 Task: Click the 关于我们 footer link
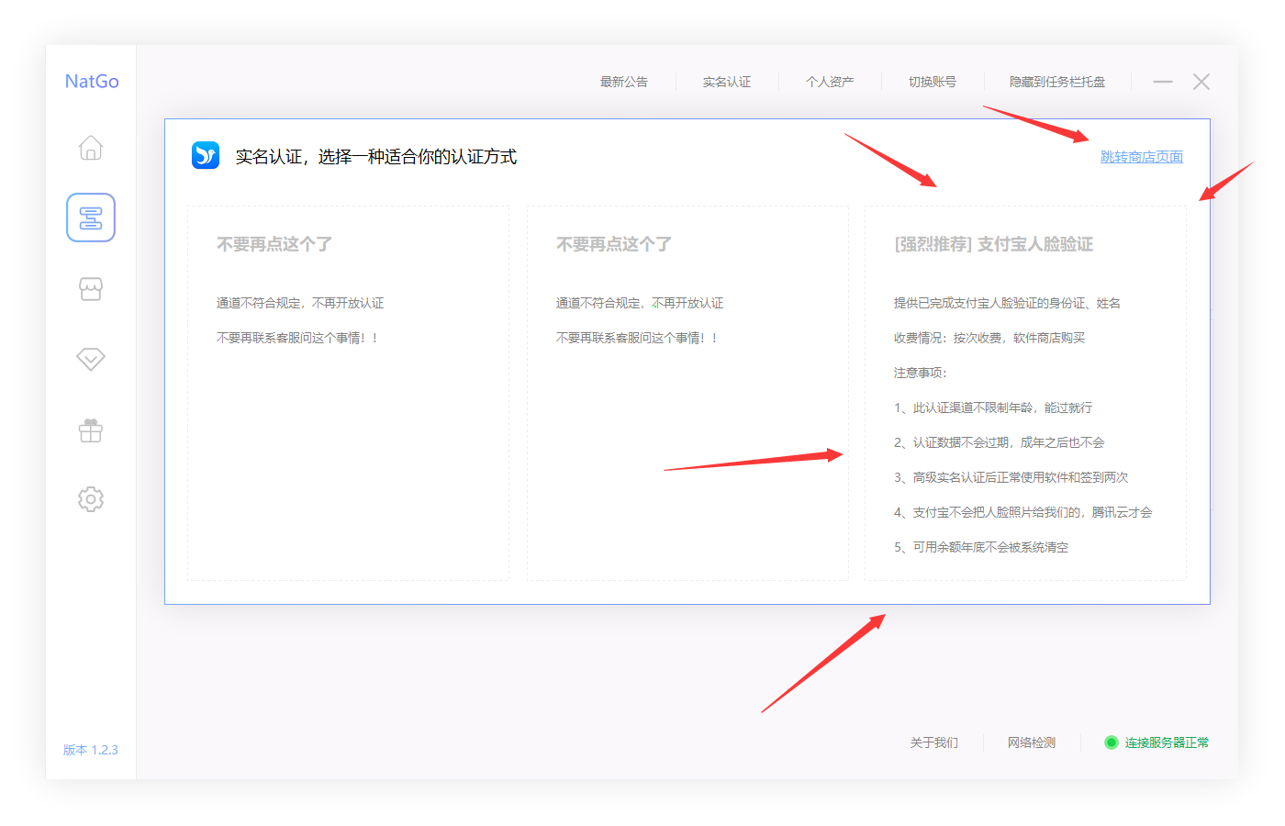[x=933, y=742]
